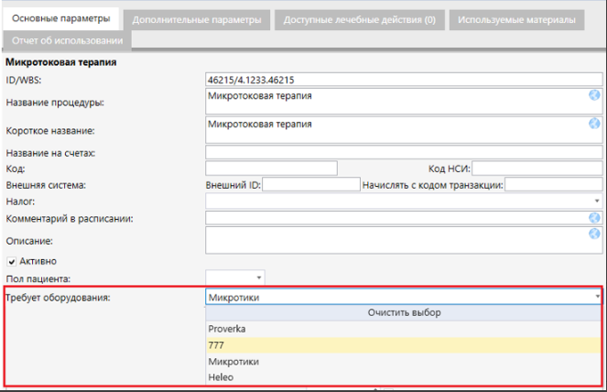Screen dimensions: 607x392
Task: Open the Налог dropdown
Action: [x=596, y=201]
